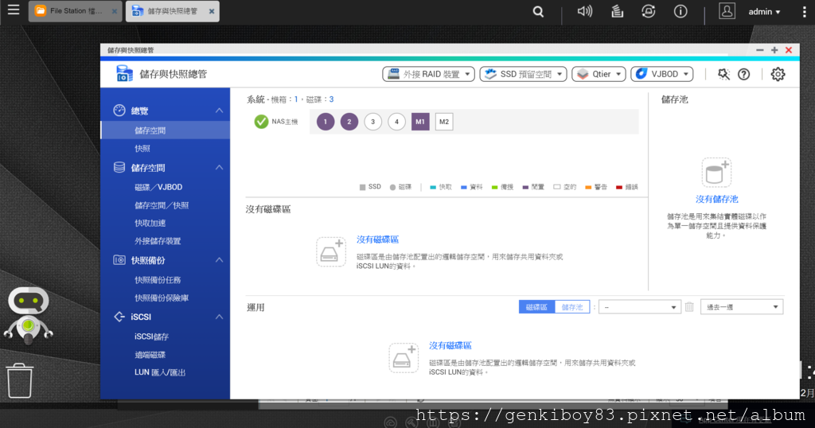This screenshot has width=815, height=428.
Task: Click the 沒有磁碟區 link in the volume section
Action: coord(377,239)
